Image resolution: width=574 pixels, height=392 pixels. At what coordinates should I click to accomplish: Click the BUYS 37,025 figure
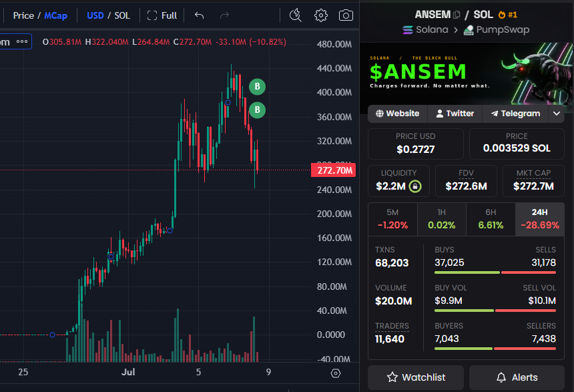click(449, 262)
